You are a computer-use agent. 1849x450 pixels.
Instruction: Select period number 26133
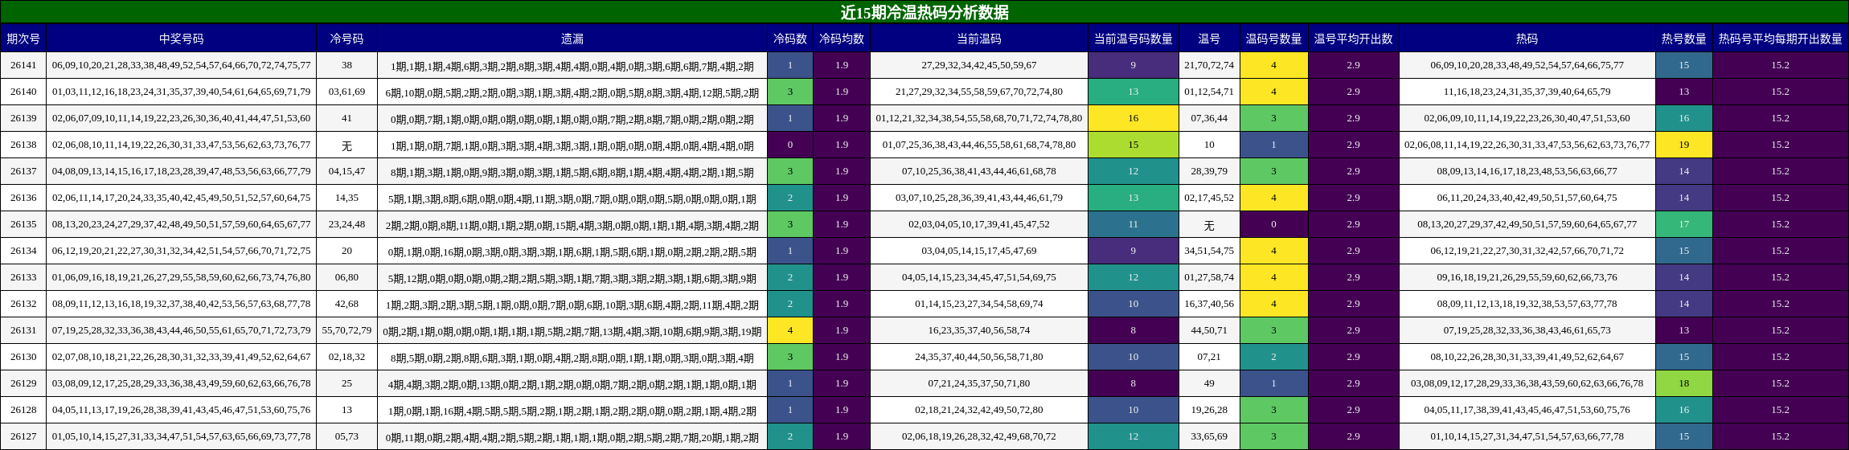(x=23, y=277)
